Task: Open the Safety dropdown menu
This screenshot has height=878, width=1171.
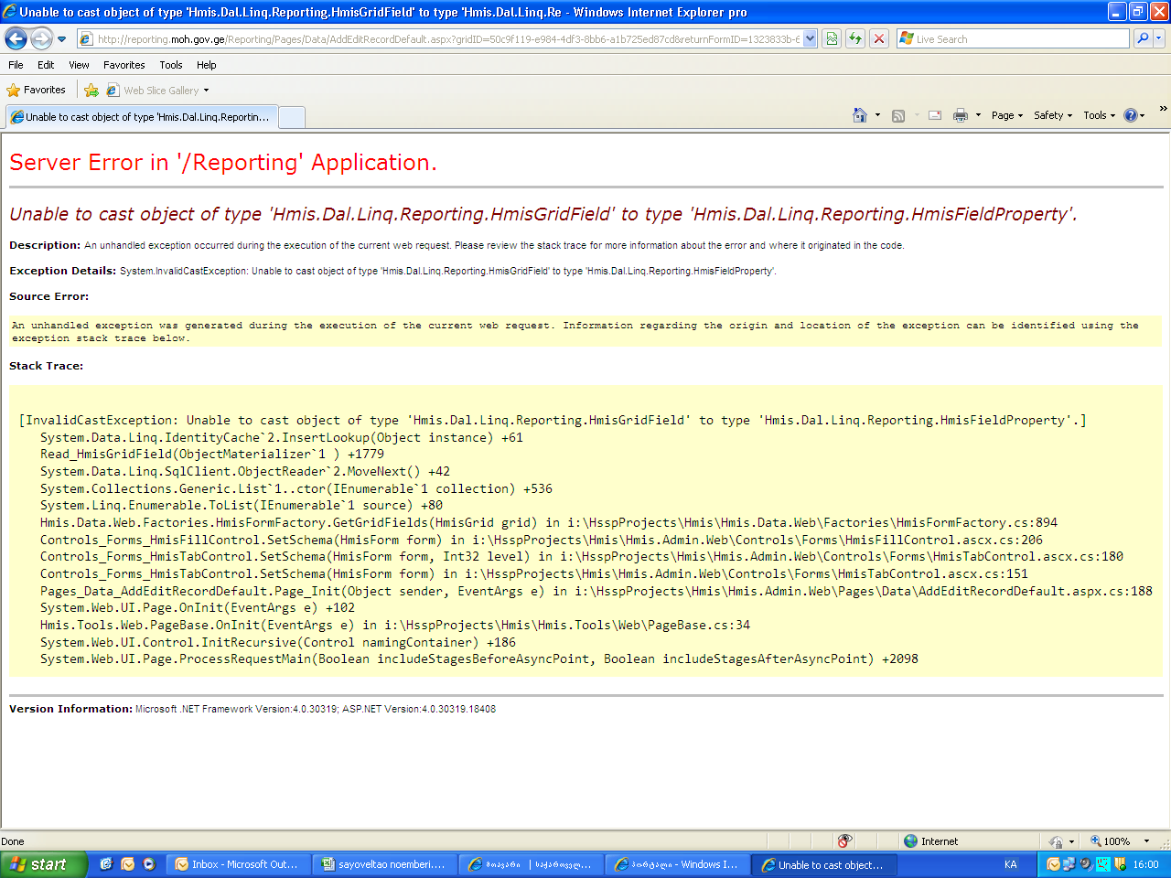Action: [1052, 115]
